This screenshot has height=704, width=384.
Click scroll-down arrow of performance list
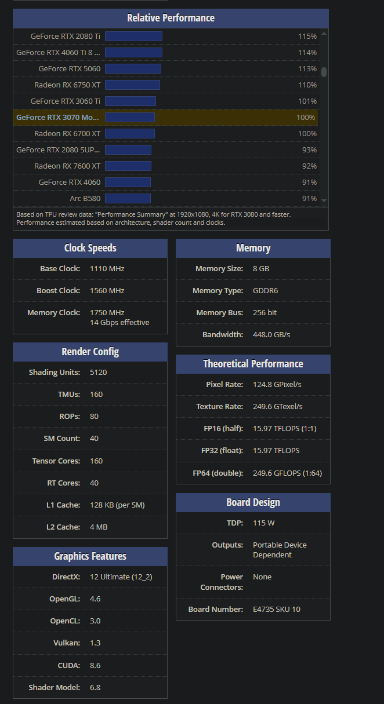(324, 200)
